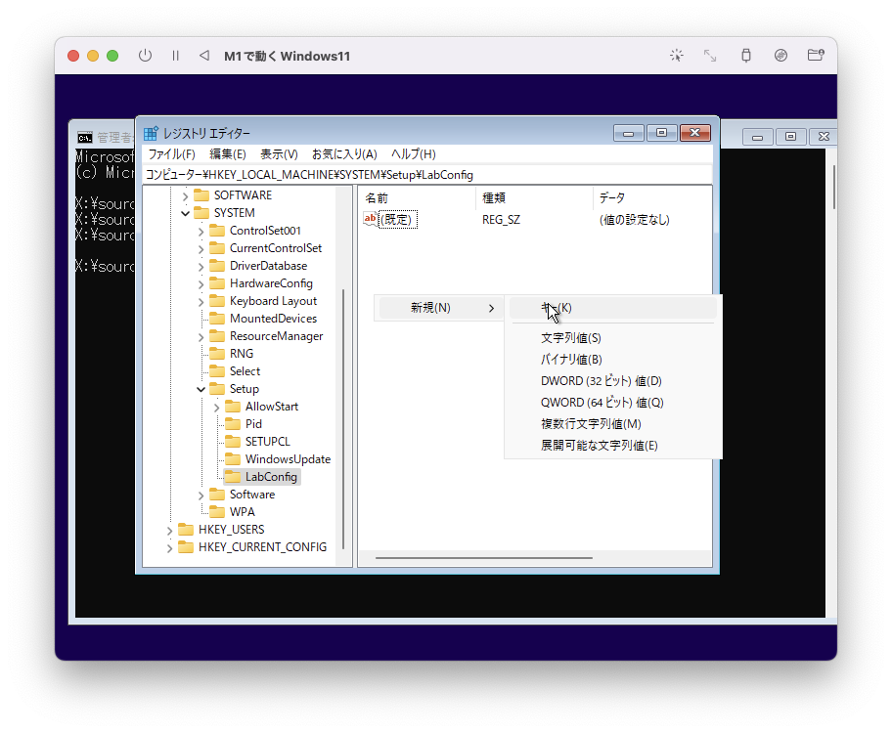Screen dimensions: 892x733
Task: Click the command prompt window icon
Action: pyautogui.click(x=85, y=138)
